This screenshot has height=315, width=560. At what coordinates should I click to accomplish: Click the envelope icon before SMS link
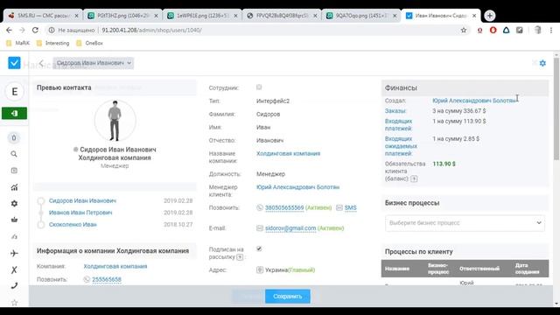pyautogui.click(x=339, y=208)
